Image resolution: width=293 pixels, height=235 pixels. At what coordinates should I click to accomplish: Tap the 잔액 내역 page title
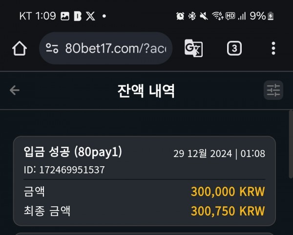pyautogui.click(x=146, y=91)
